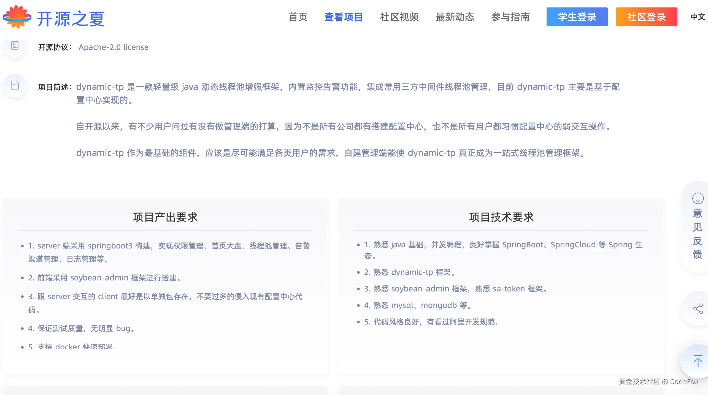Click the 项目技术要求 card heading

(501, 217)
